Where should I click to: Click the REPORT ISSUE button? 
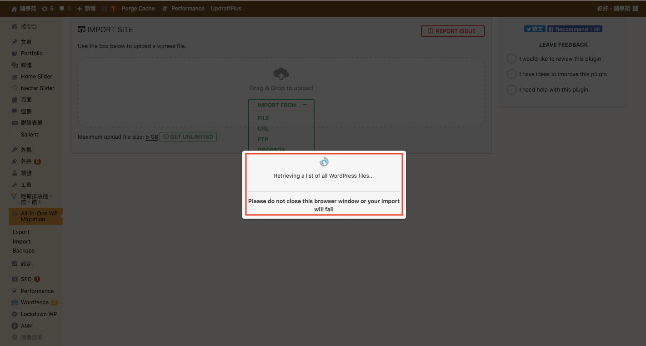tap(453, 31)
